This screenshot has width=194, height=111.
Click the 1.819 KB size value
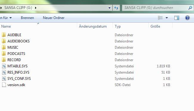[163, 66]
